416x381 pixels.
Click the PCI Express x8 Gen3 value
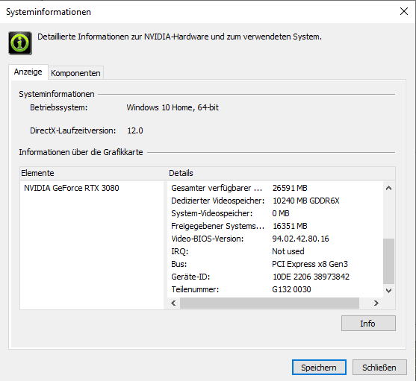coord(310,264)
